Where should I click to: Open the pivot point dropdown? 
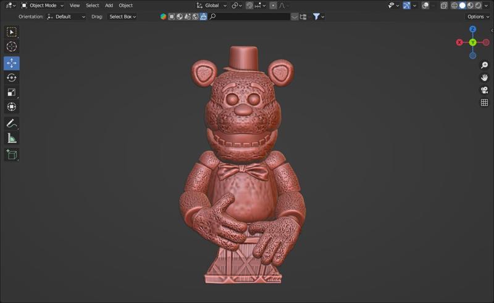237,6
